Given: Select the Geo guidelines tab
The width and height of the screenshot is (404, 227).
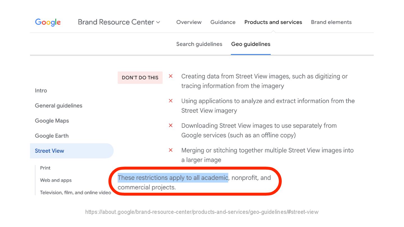Looking at the screenshot, I should (251, 44).
